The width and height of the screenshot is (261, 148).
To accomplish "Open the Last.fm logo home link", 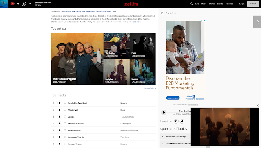I will [130, 4].
